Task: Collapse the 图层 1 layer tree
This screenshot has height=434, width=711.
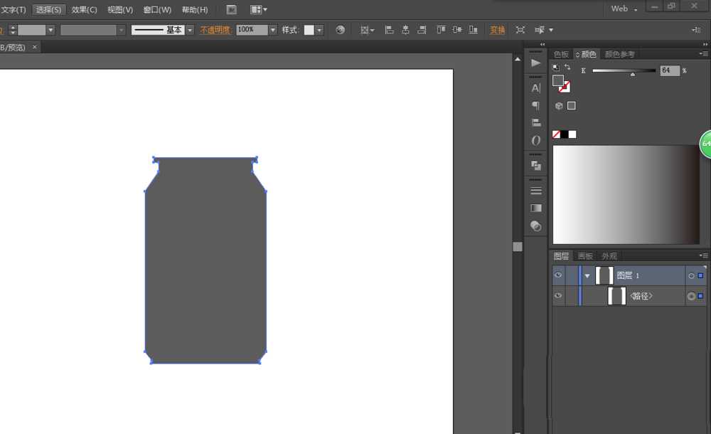Action: (x=587, y=275)
